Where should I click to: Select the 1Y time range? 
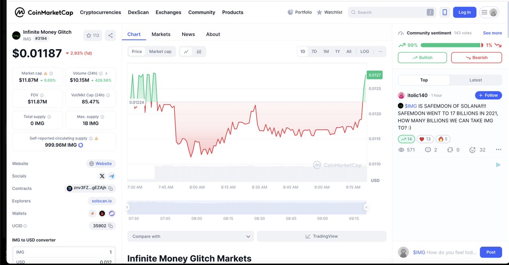click(338, 51)
